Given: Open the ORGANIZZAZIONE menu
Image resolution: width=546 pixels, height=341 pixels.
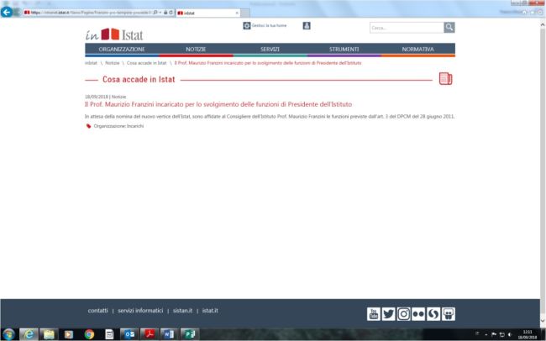Looking at the screenshot, I should (121, 50).
